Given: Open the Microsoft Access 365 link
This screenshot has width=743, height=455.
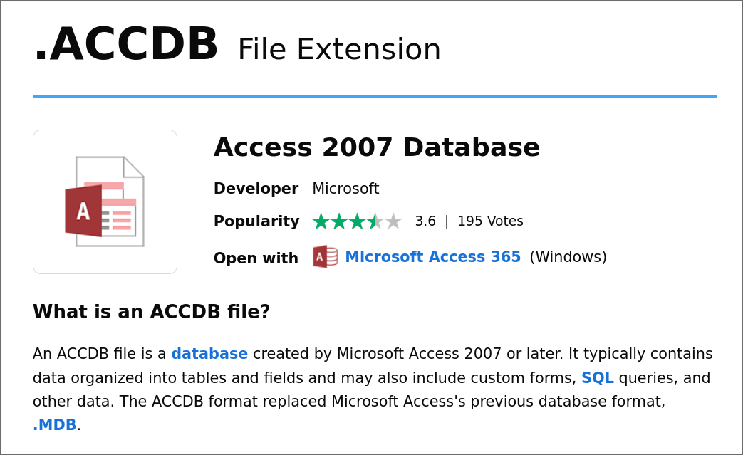Looking at the screenshot, I should click(432, 257).
